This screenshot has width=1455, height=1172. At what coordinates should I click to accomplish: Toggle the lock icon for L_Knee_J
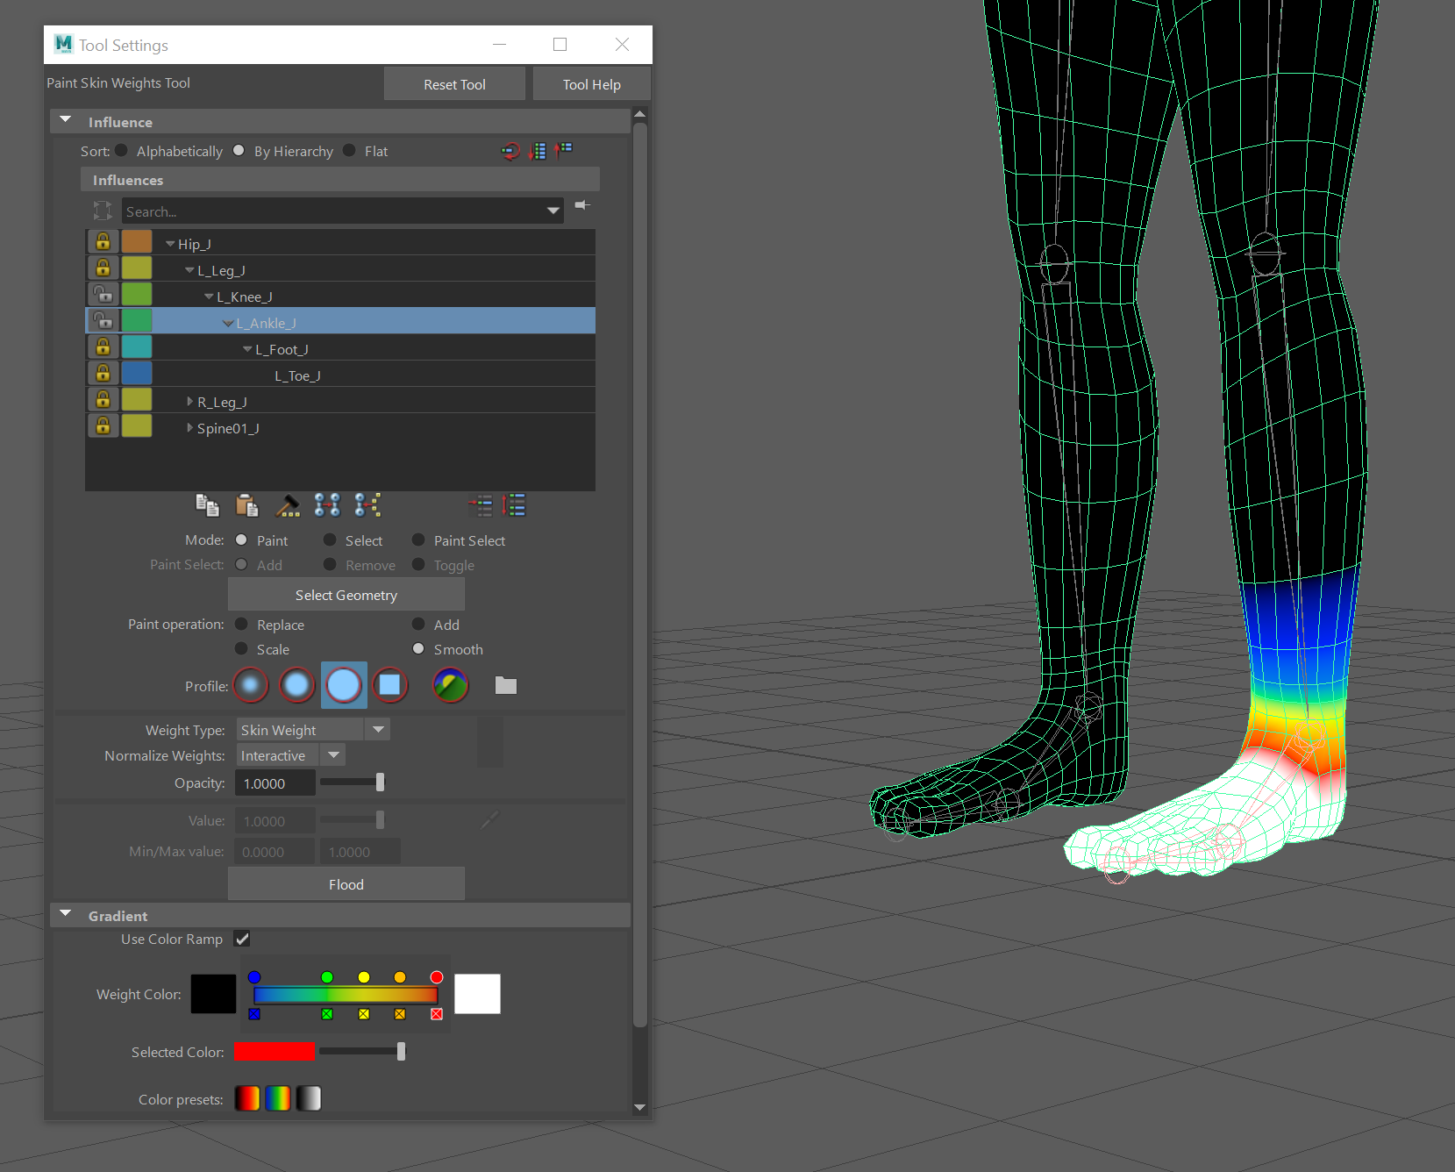point(103,295)
